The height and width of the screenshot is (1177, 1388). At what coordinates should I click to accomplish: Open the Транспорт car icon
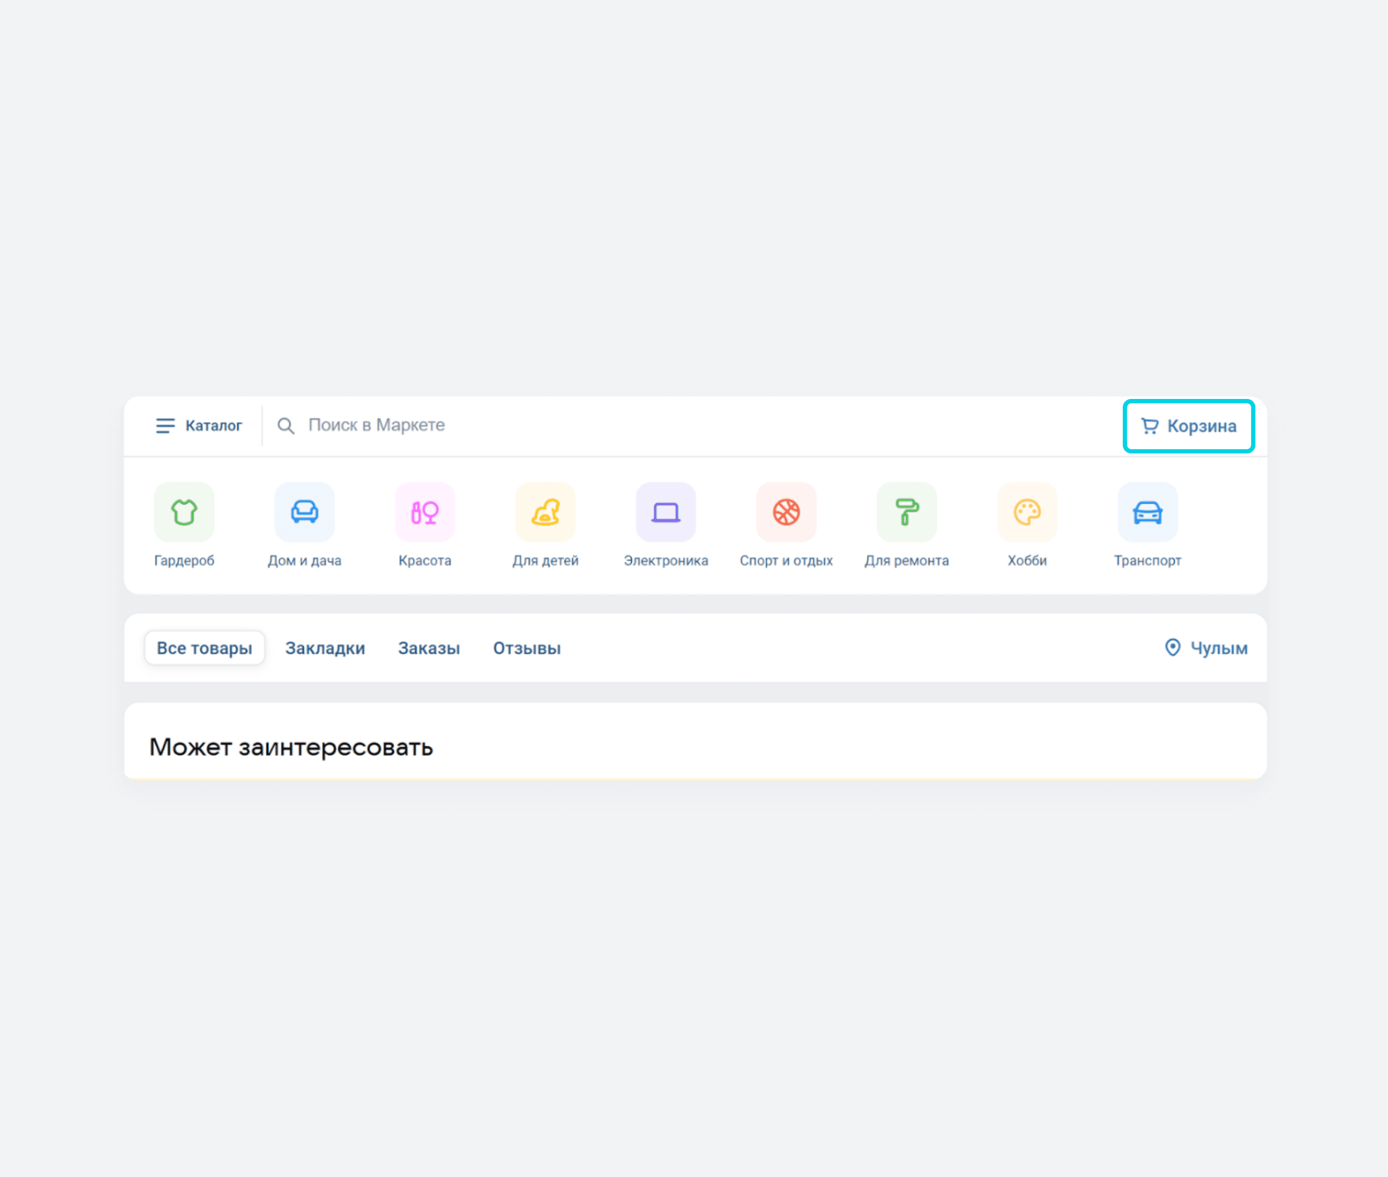(1148, 512)
